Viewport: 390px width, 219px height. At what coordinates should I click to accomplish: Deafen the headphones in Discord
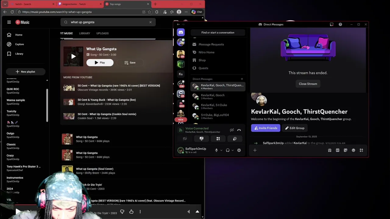click(x=228, y=150)
